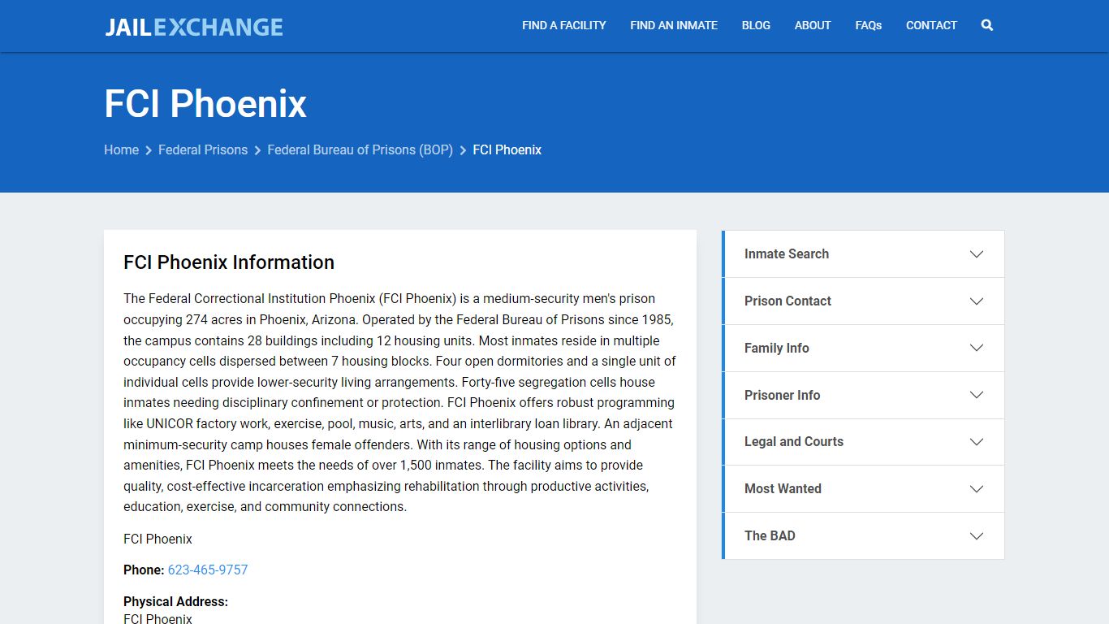Expand the Legal and Courts chevron

coord(977,442)
